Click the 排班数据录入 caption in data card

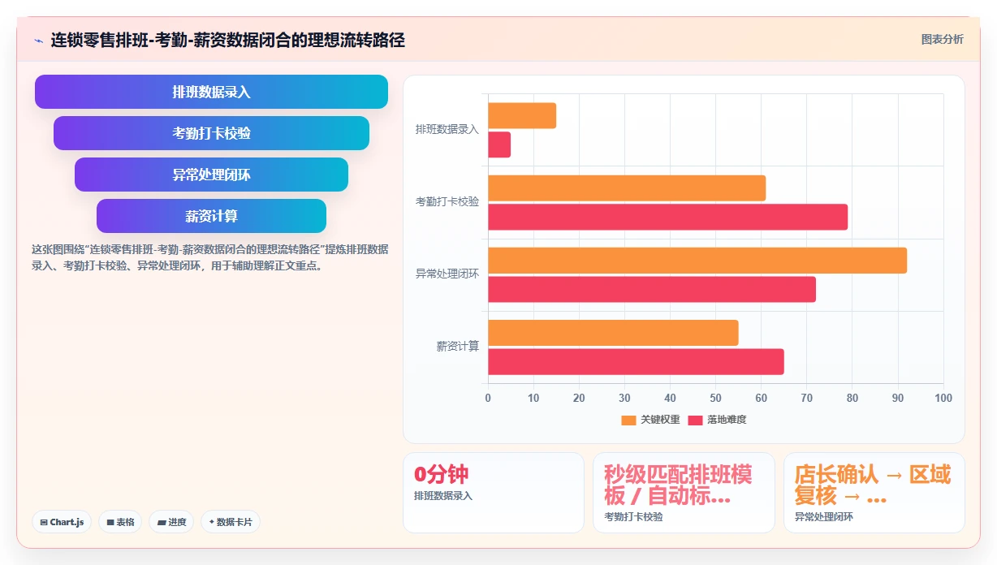pyautogui.click(x=443, y=495)
